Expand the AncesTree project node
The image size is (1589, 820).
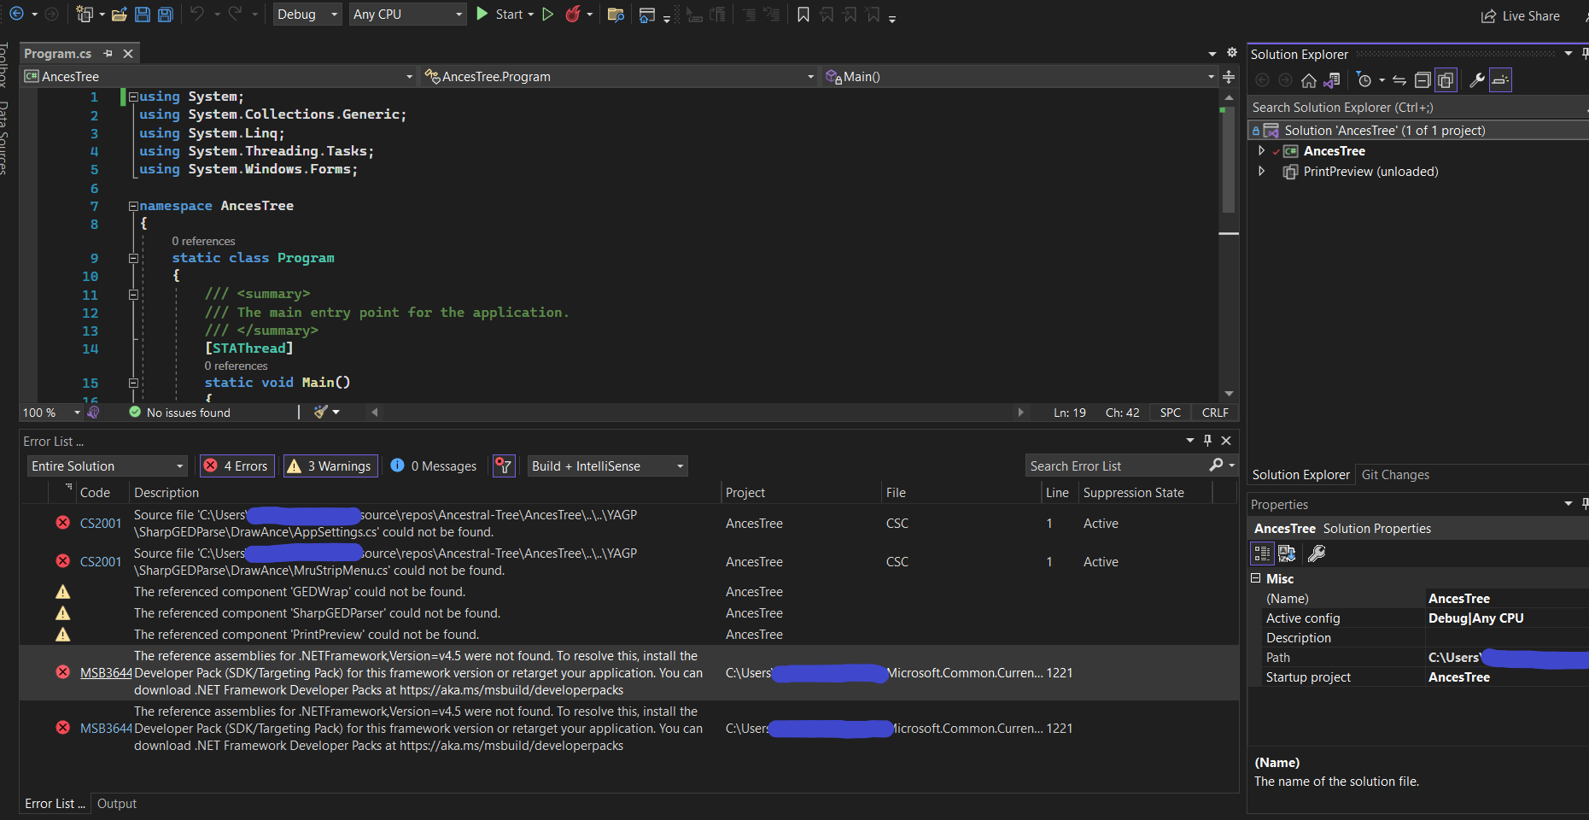click(1262, 150)
